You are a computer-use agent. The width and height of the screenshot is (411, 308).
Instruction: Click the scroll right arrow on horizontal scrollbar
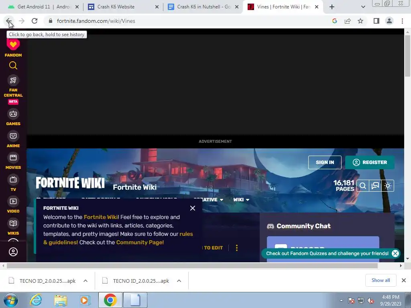[x=401, y=266]
